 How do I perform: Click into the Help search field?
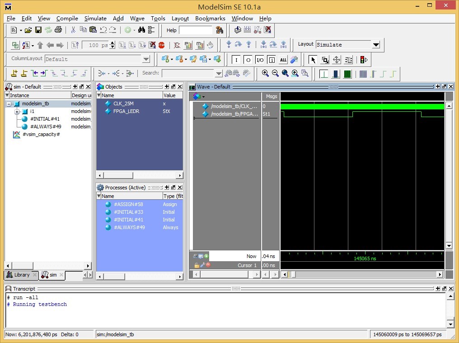tap(195, 30)
